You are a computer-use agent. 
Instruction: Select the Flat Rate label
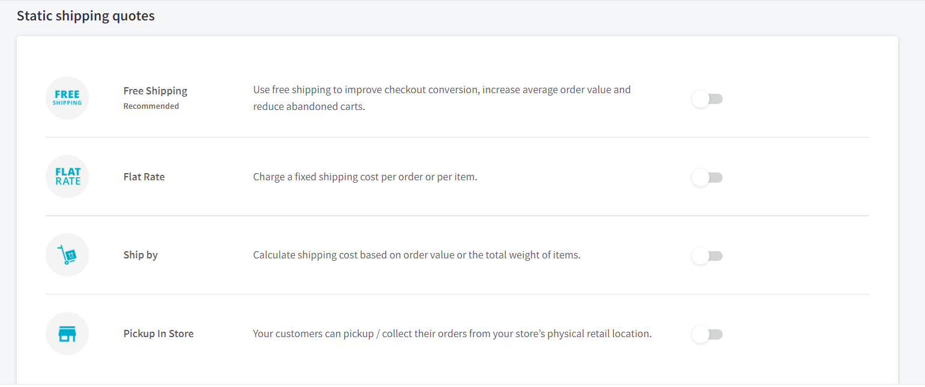tap(144, 177)
